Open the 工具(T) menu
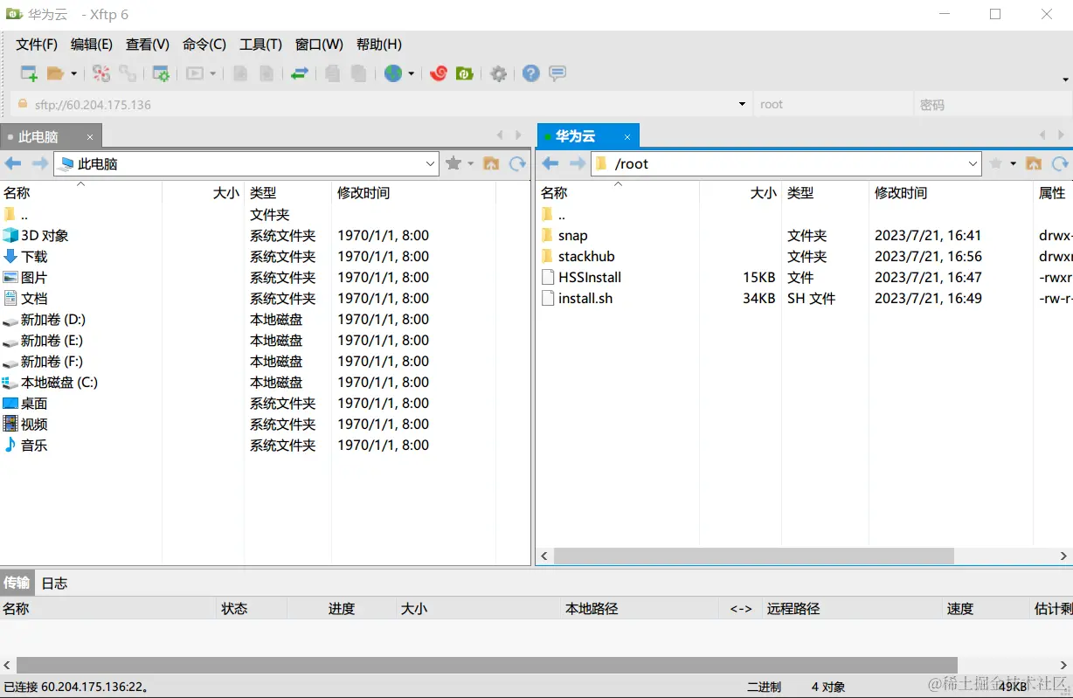 click(260, 44)
